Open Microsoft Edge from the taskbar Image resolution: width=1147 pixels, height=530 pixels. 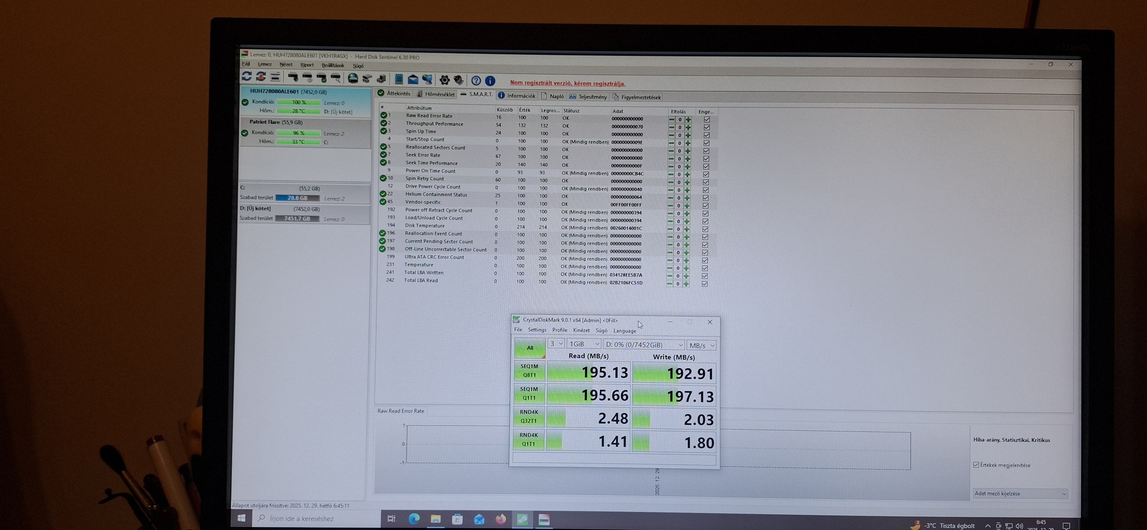(x=414, y=519)
